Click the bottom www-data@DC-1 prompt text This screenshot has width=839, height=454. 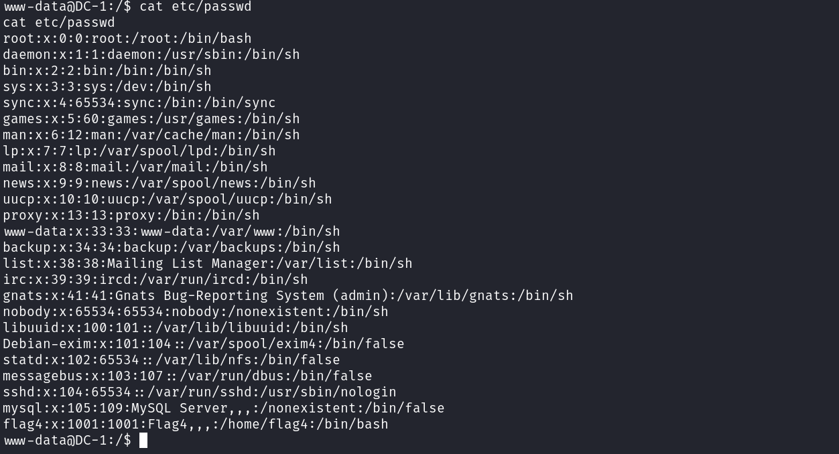67,441
